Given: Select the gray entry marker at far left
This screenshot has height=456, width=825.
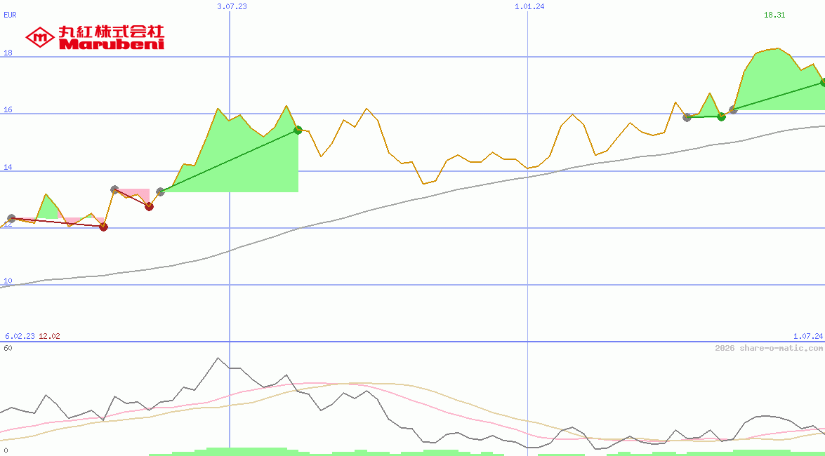Looking at the screenshot, I should tap(11, 219).
